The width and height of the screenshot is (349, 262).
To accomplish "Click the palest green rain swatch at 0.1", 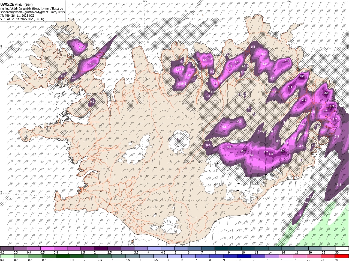I will coord(7,256).
